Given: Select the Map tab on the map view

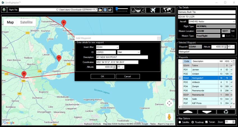Looking at the screenshot, I should tap(10, 22).
